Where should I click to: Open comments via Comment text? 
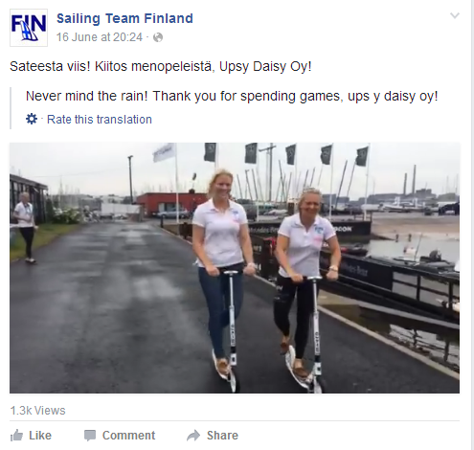128,436
